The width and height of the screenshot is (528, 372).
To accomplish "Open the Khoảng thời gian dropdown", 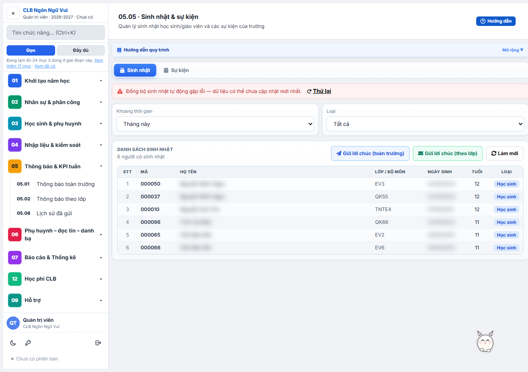I will coord(215,124).
